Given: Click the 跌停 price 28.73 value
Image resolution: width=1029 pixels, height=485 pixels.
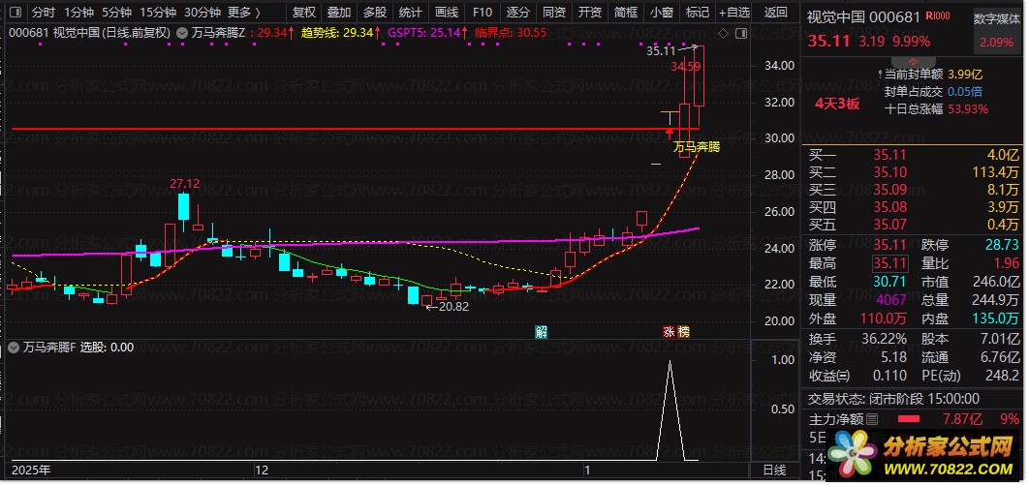Looking at the screenshot, I should 1002,246.
